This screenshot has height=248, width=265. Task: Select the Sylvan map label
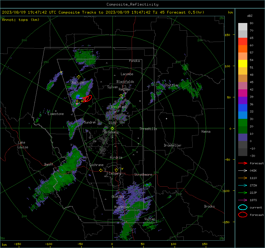point(112,87)
